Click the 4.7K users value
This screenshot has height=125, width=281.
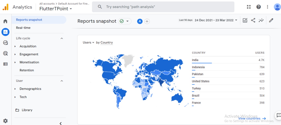262,60
